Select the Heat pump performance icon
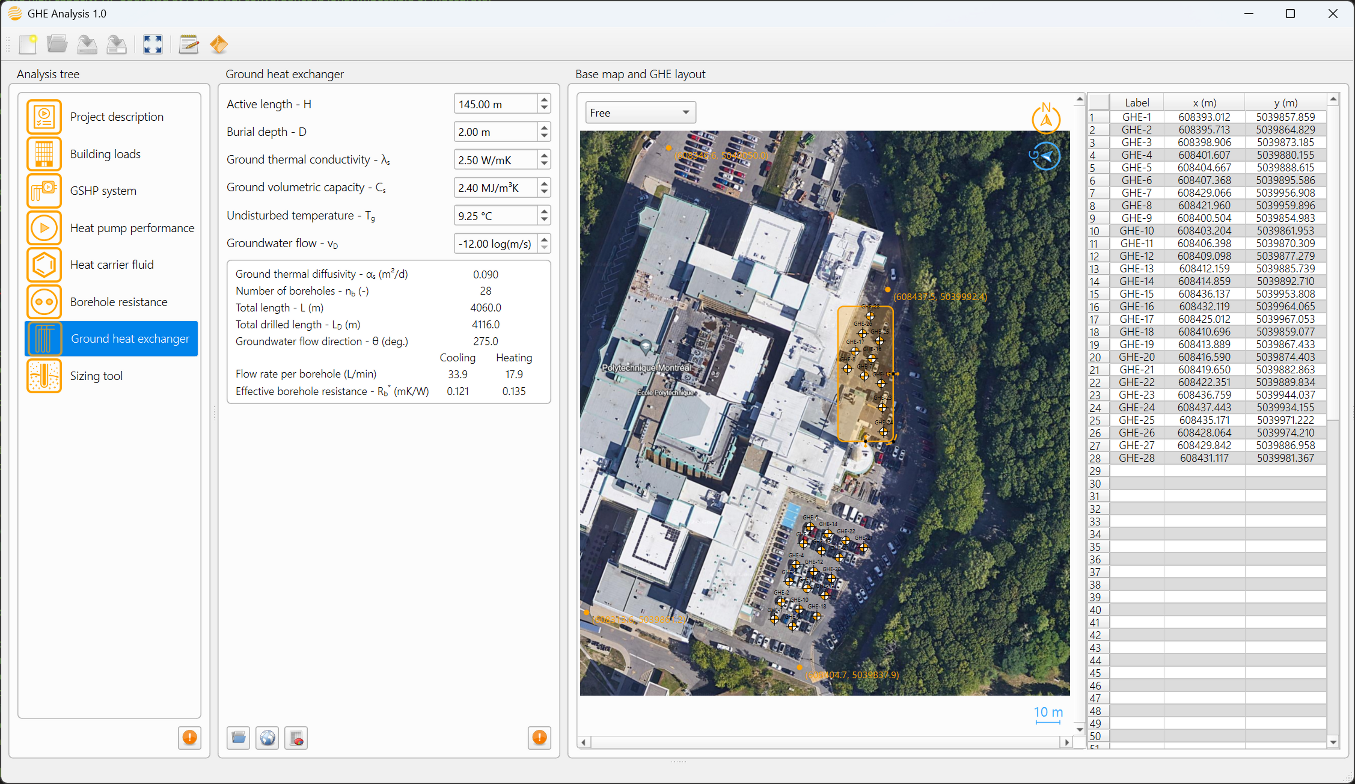1355x784 pixels. point(44,228)
